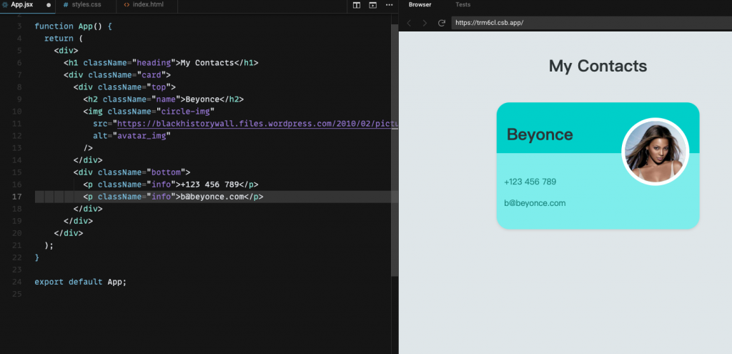Image resolution: width=732 pixels, height=354 pixels.
Task: Click the h2 className="name" code line
Action: 164,99
